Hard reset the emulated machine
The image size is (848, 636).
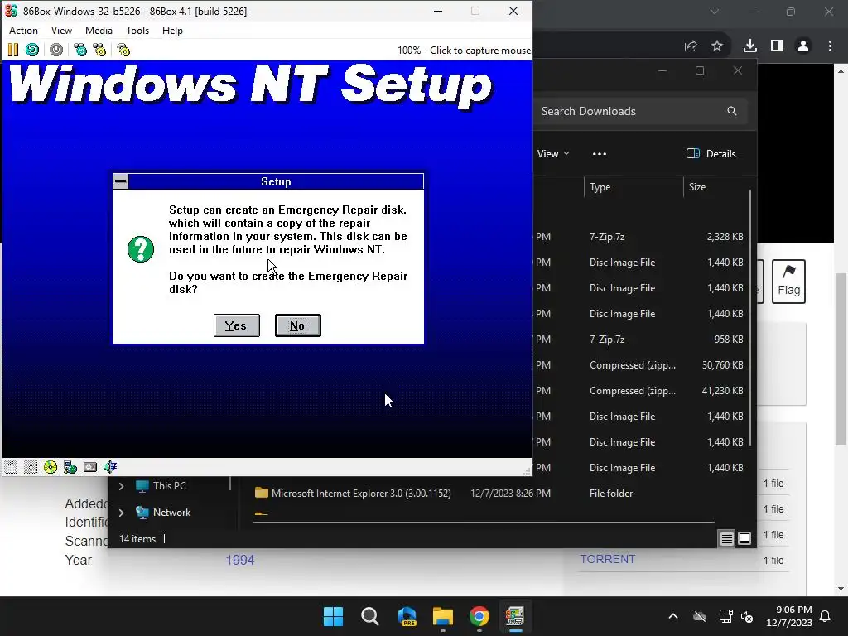point(32,51)
